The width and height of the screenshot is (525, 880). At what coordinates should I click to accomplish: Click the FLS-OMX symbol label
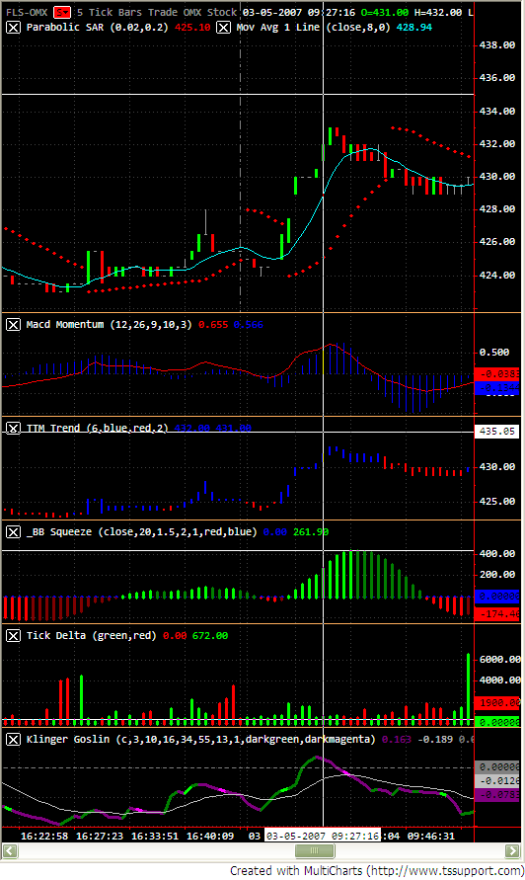click(x=27, y=12)
